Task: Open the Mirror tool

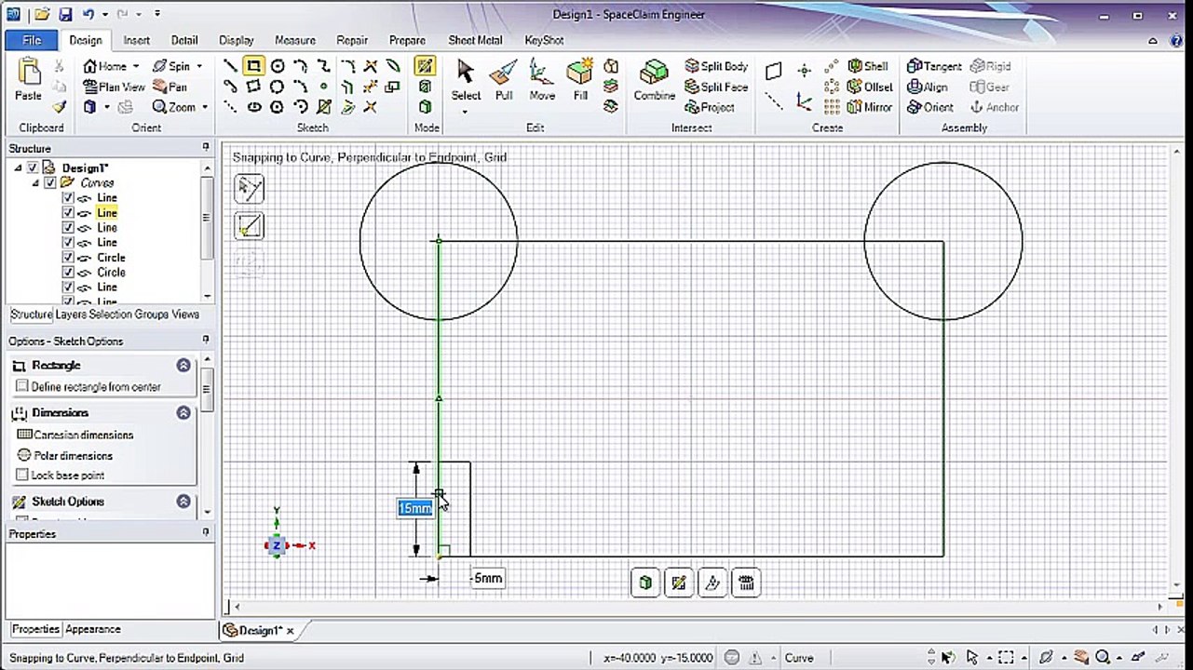Action: (870, 107)
